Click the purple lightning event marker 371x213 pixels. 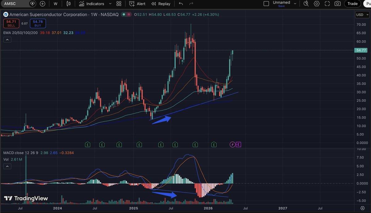pyautogui.click(x=232, y=144)
